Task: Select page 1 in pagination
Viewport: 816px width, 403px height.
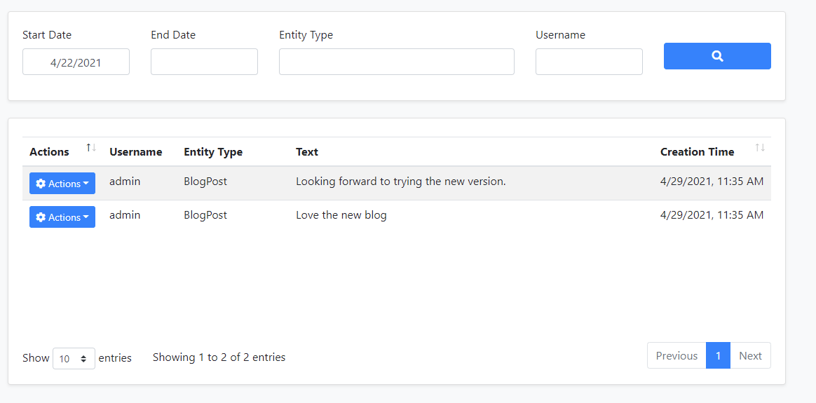Action: (x=718, y=355)
